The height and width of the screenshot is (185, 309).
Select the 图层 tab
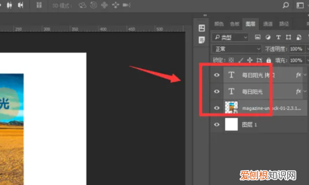coord(250,24)
